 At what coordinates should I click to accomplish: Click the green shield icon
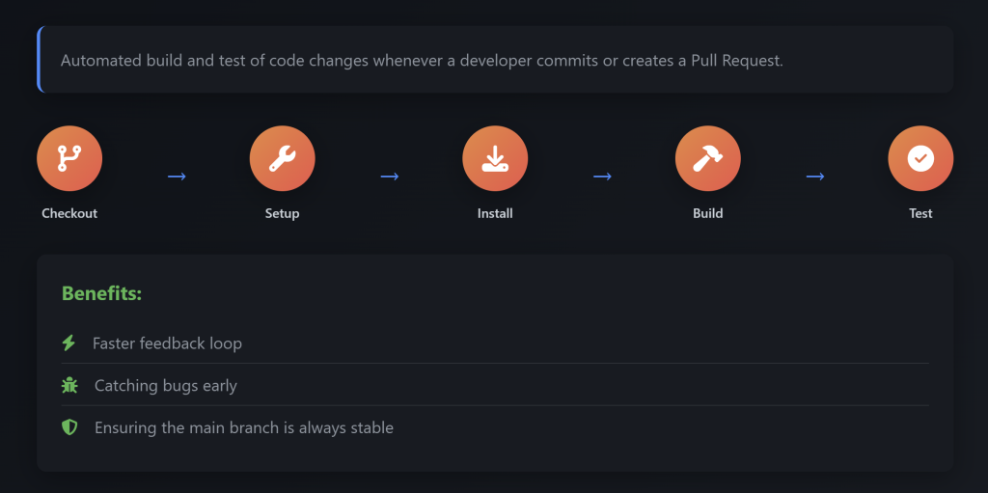[x=69, y=427]
